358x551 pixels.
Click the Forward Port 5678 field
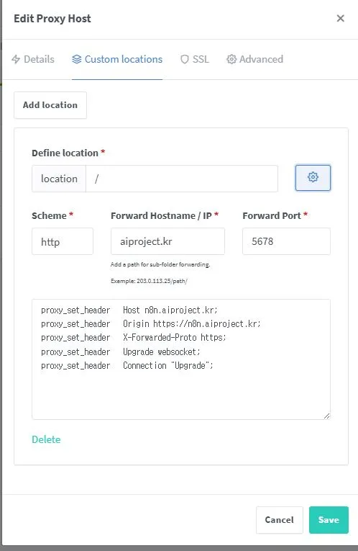click(x=286, y=241)
